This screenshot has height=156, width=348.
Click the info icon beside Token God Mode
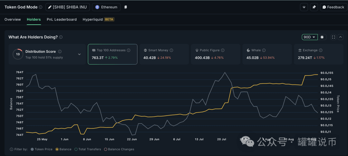tap(41, 7)
